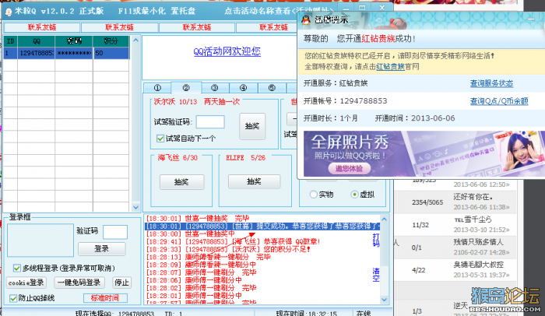This screenshot has width=545, height=316.
Task: Select highlighted log line 世嘉 提交成功
Action: (262, 226)
